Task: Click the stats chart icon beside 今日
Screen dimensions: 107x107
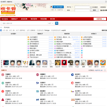Action: 1,30
